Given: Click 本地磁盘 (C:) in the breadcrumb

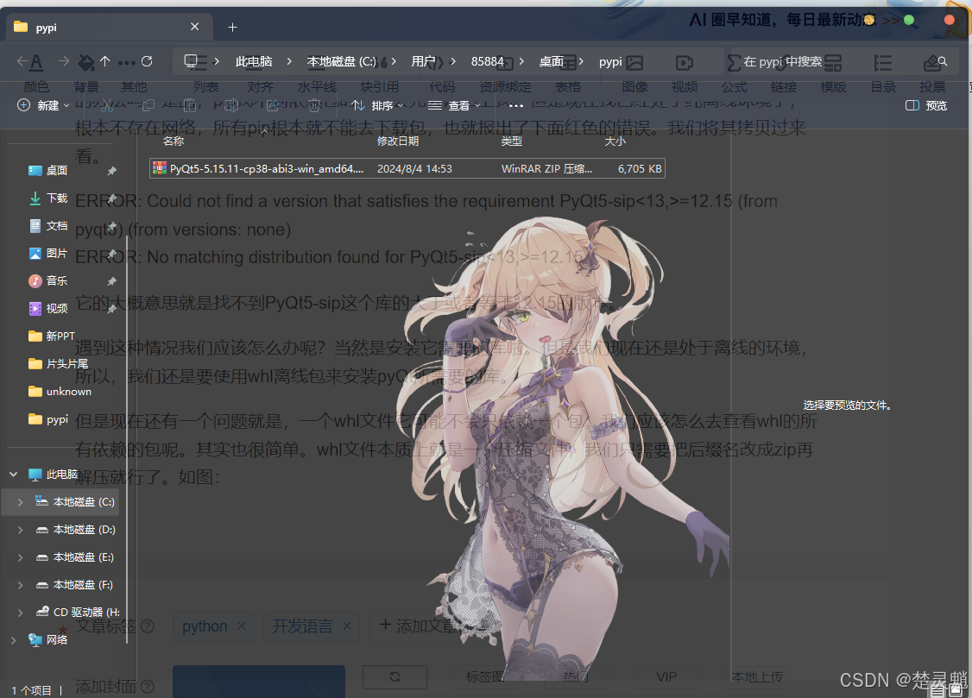Looking at the screenshot, I should (x=342, y=61).
